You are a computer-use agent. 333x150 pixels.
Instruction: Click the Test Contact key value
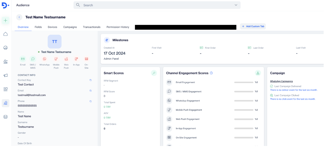[26, 85]
